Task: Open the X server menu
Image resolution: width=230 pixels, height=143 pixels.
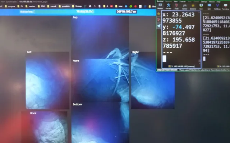Action: (183, 1)
